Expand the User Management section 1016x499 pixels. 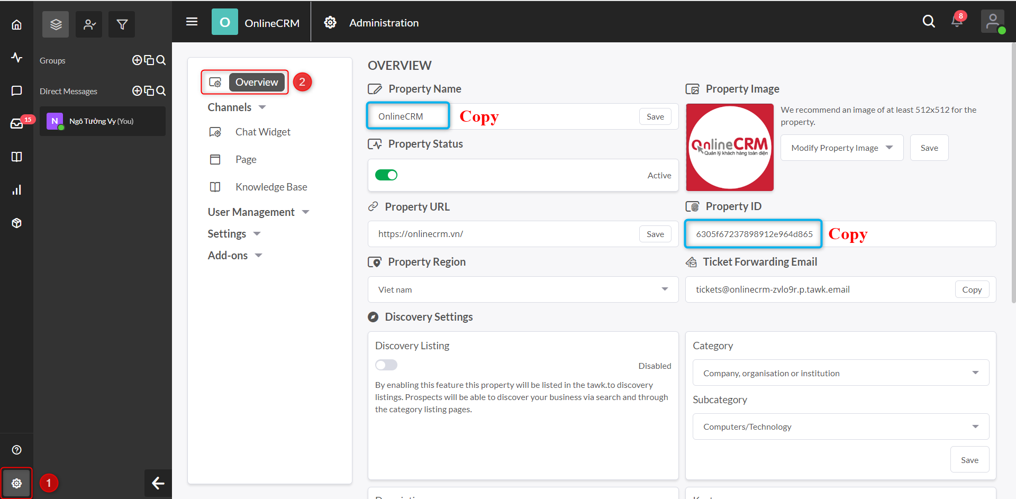tap(258, 212)
